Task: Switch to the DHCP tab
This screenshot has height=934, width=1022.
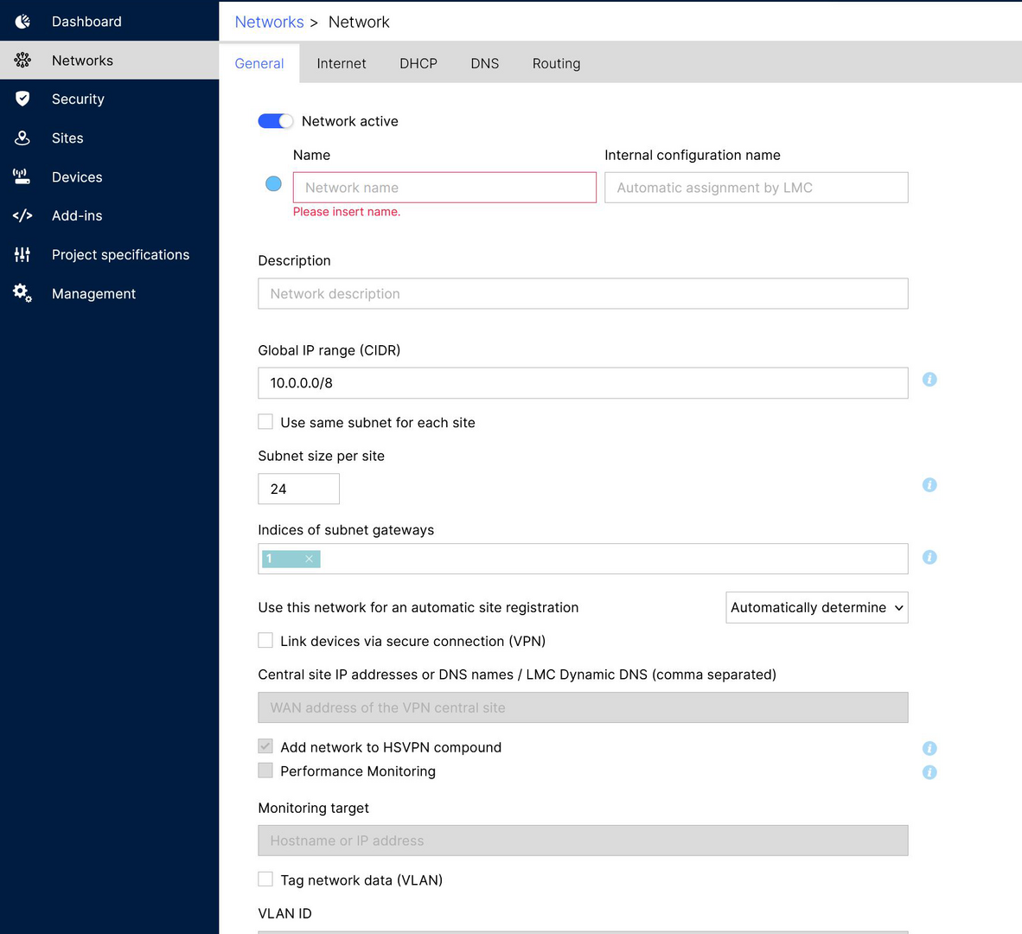Action: coord(418,63)
